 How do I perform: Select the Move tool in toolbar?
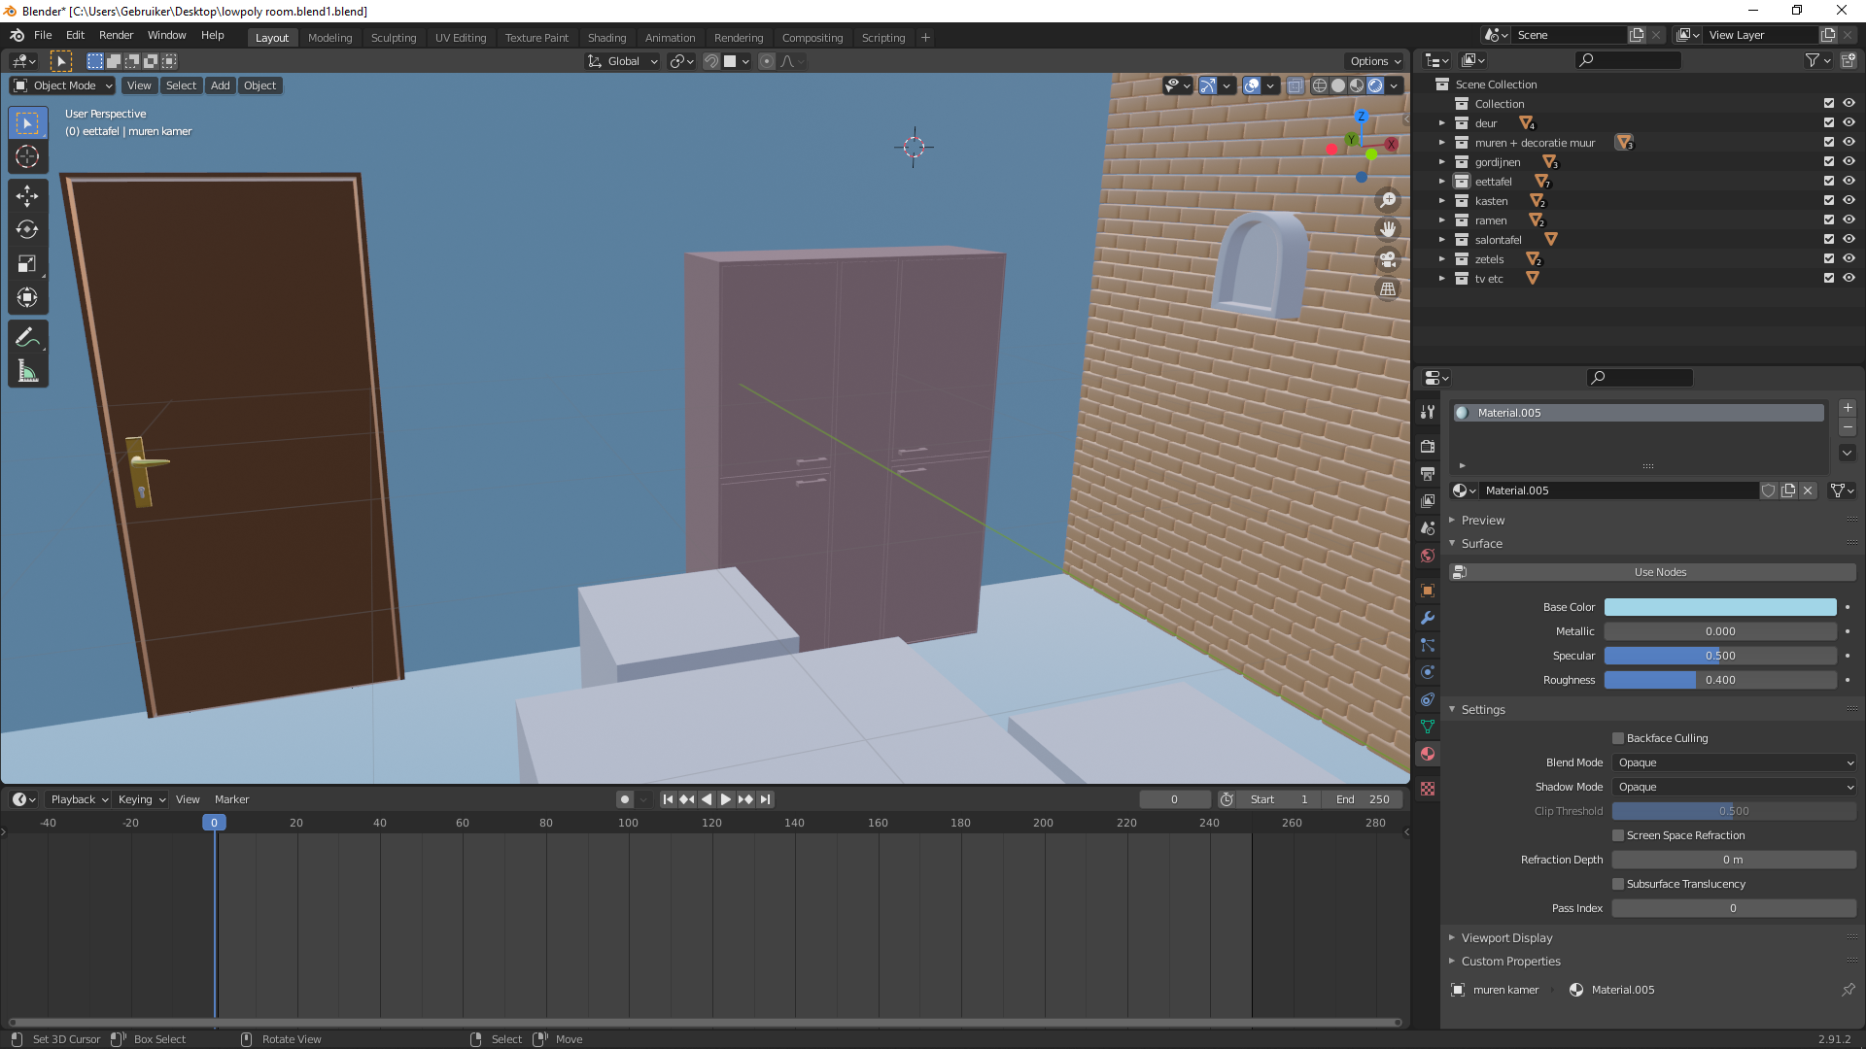tap(27, 196)
